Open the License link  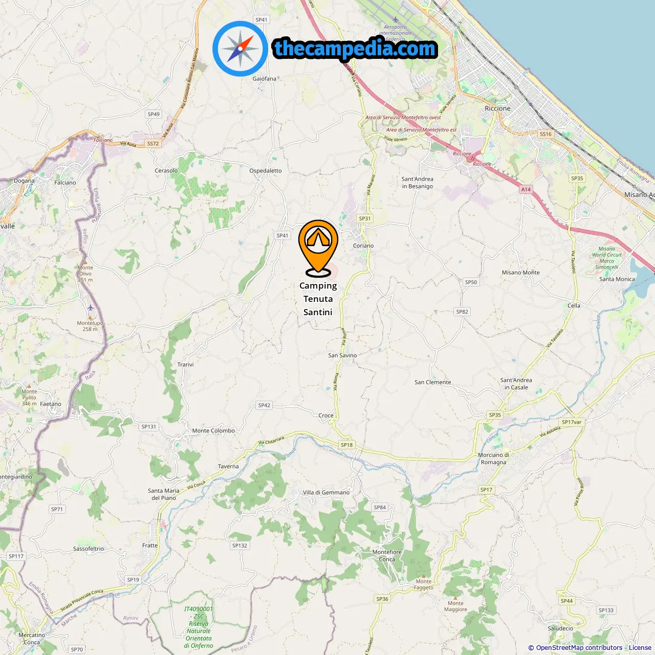(x=640, y=648)
